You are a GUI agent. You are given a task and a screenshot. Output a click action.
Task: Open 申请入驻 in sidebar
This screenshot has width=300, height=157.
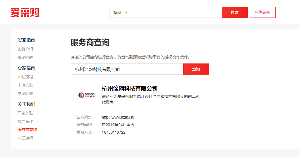pos(25,85)
